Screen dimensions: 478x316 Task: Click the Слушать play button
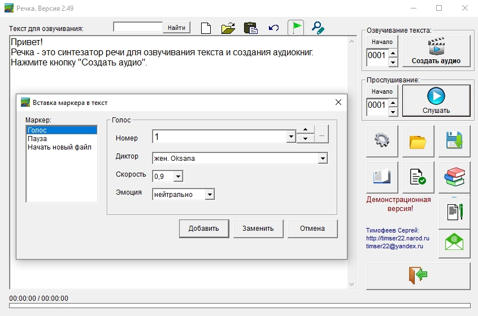(436, 101)
